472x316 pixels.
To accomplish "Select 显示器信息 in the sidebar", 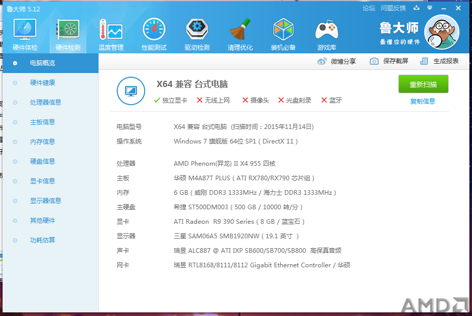I will click(50, 201).
